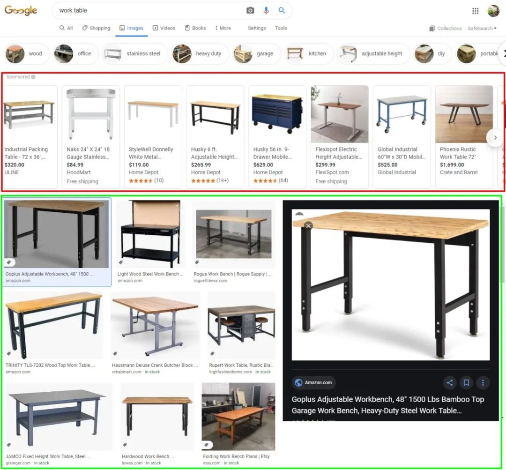Open the account profile avatar
The height and width of the screenshot is (470, 506).
[493, 11]
